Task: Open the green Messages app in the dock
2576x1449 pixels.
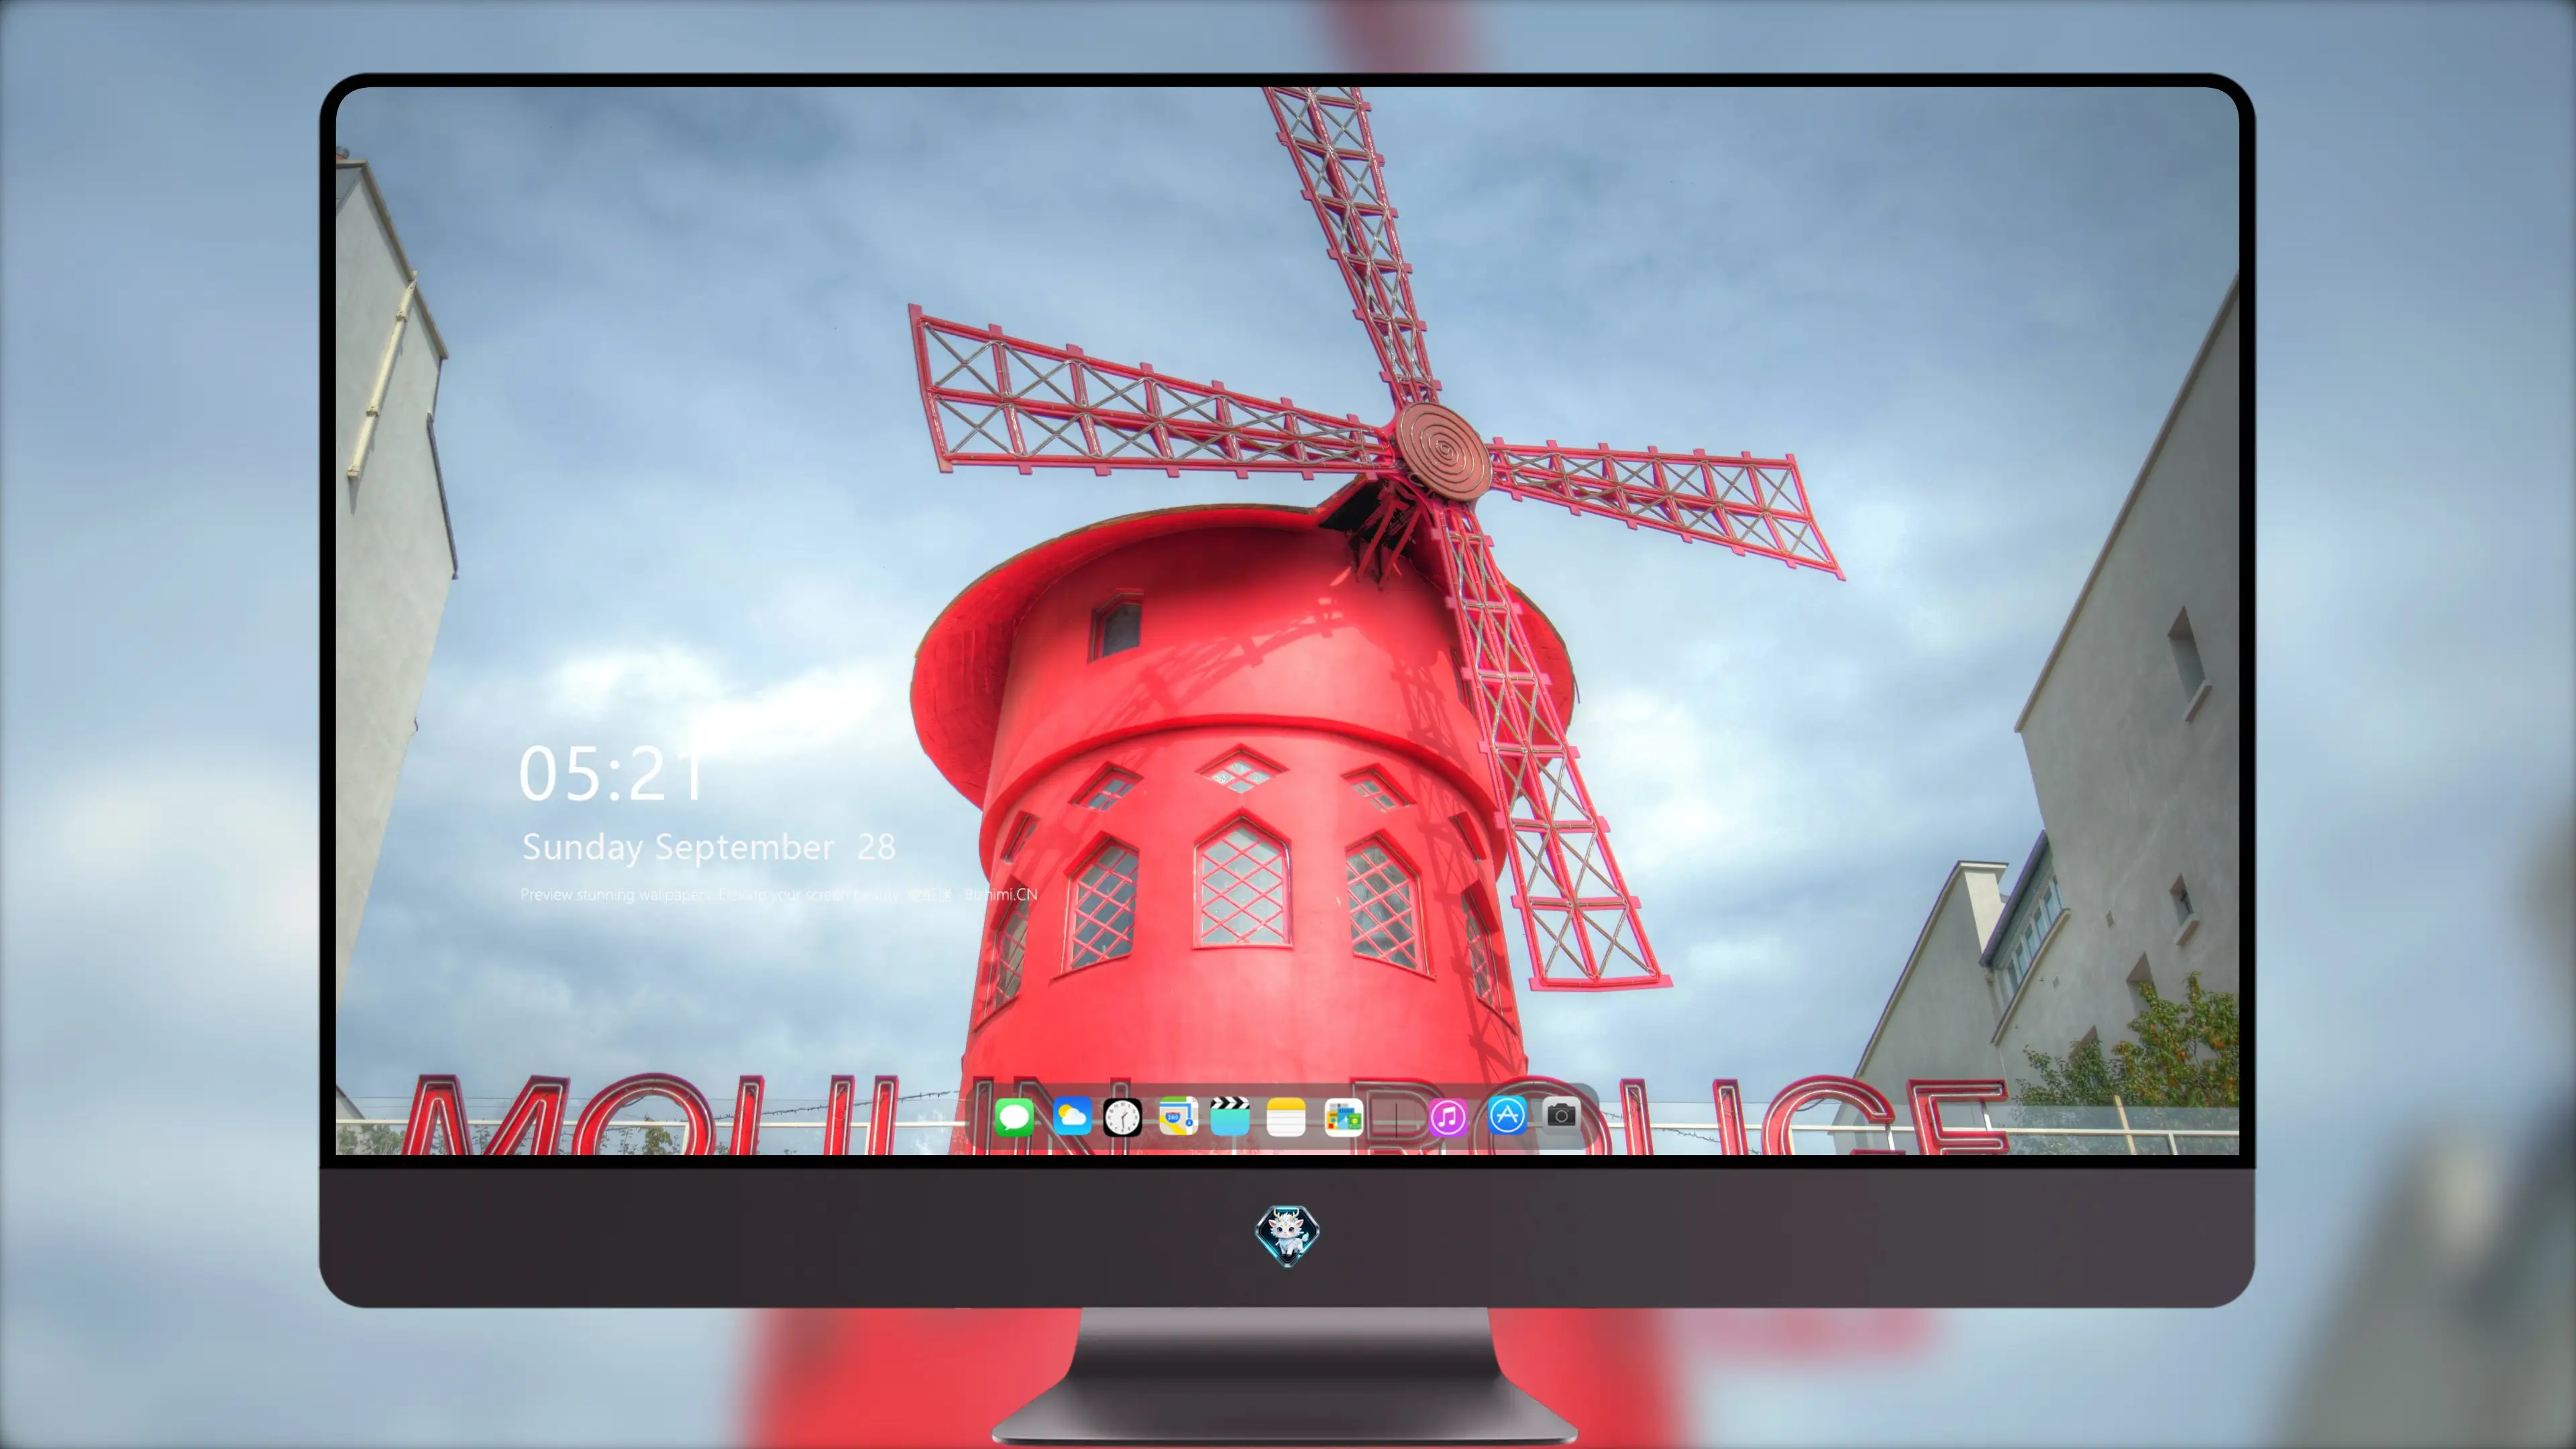Action: tap(1014, 1117)
